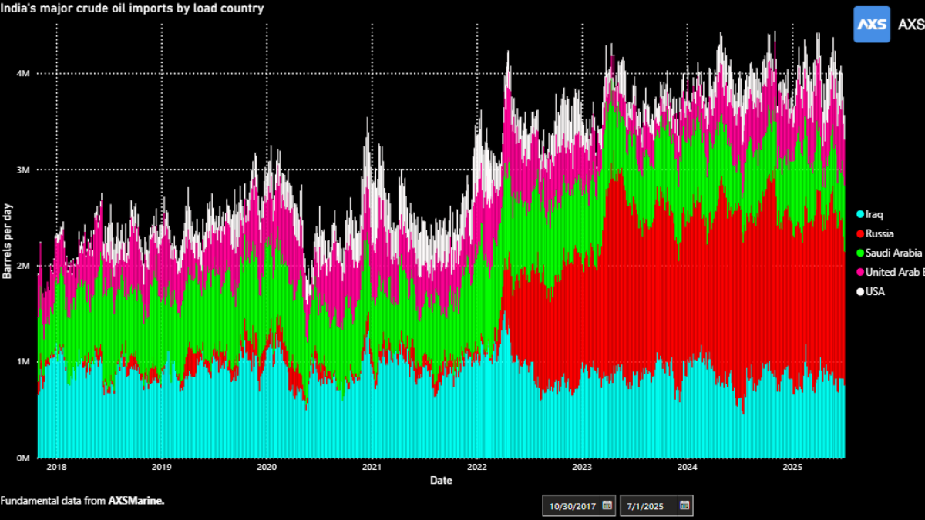Select the 2022 label on the x-axis
Viewport: 925px width, 520px height.
(x=476, y=467)
